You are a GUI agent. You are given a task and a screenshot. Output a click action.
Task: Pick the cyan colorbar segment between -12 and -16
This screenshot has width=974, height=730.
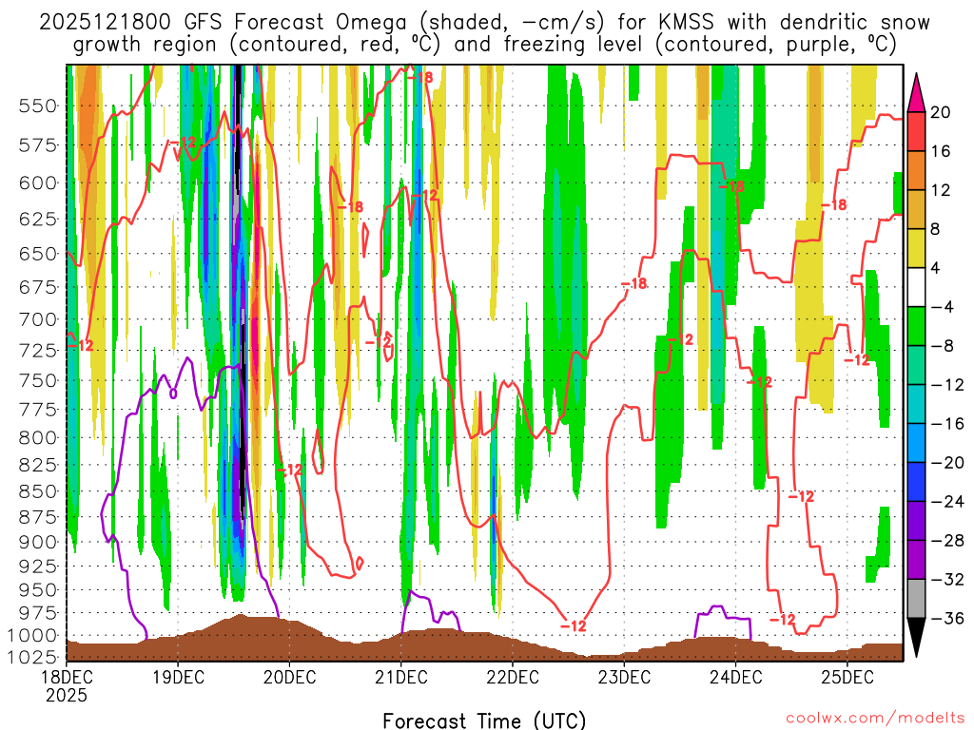pos(916,404)
